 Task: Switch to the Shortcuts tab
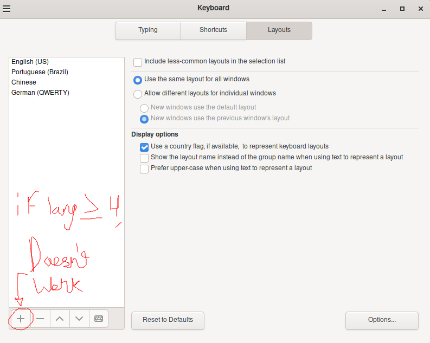pos(213,31)
